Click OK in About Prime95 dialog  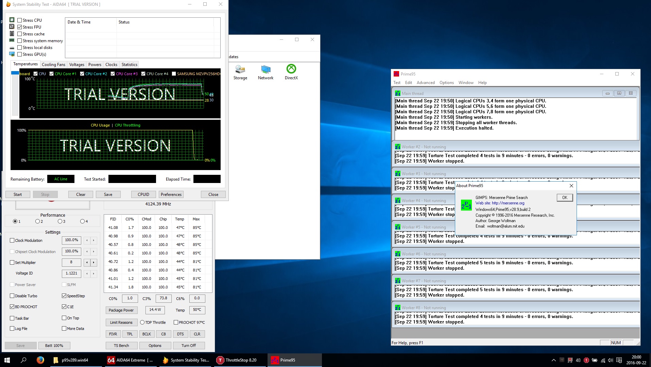(565, 198)
